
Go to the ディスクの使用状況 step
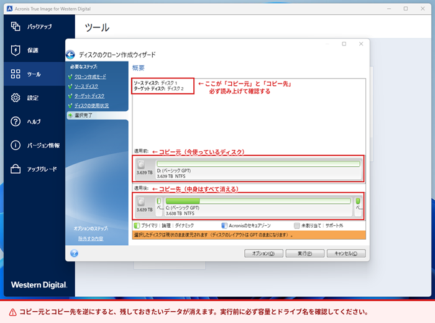pos(91,106)
